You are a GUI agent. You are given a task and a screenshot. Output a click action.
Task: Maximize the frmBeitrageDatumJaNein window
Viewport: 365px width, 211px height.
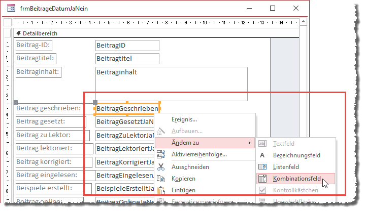[273, 9]
